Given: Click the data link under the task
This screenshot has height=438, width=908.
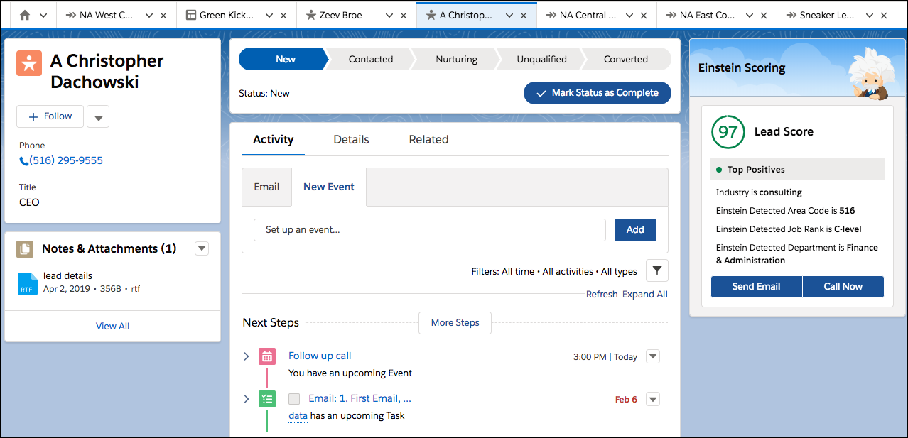Looking at the screenshot, I should click(298, 416).
